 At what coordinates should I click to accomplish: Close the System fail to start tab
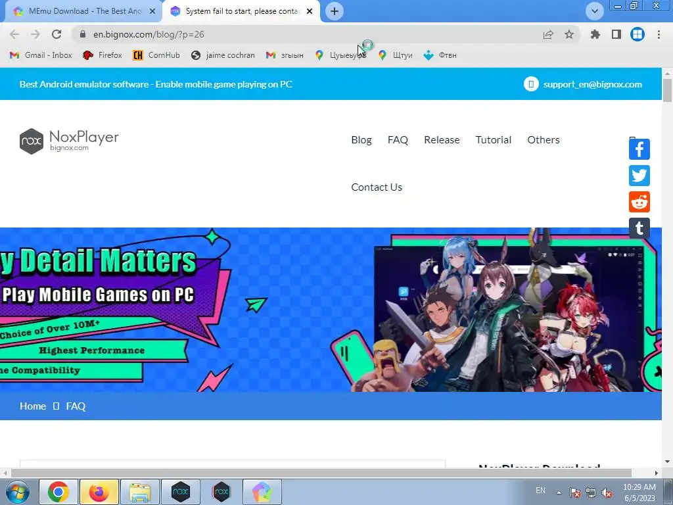(x=310, y=11)
